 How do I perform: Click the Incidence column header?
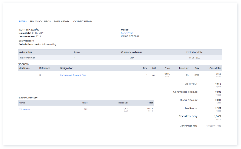pyautogui.click(x=123, y=103)
